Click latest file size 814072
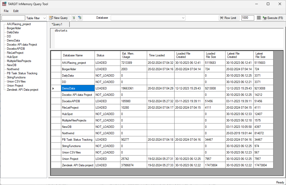The height and width of the screenshot is (185, 286). 263,133
